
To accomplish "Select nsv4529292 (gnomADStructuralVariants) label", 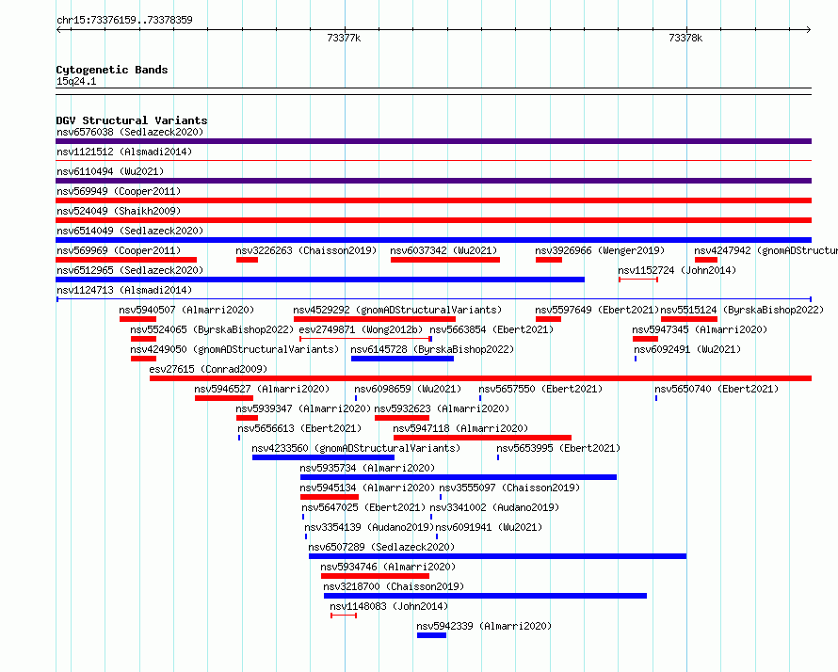I will click(x=397, y=310).
